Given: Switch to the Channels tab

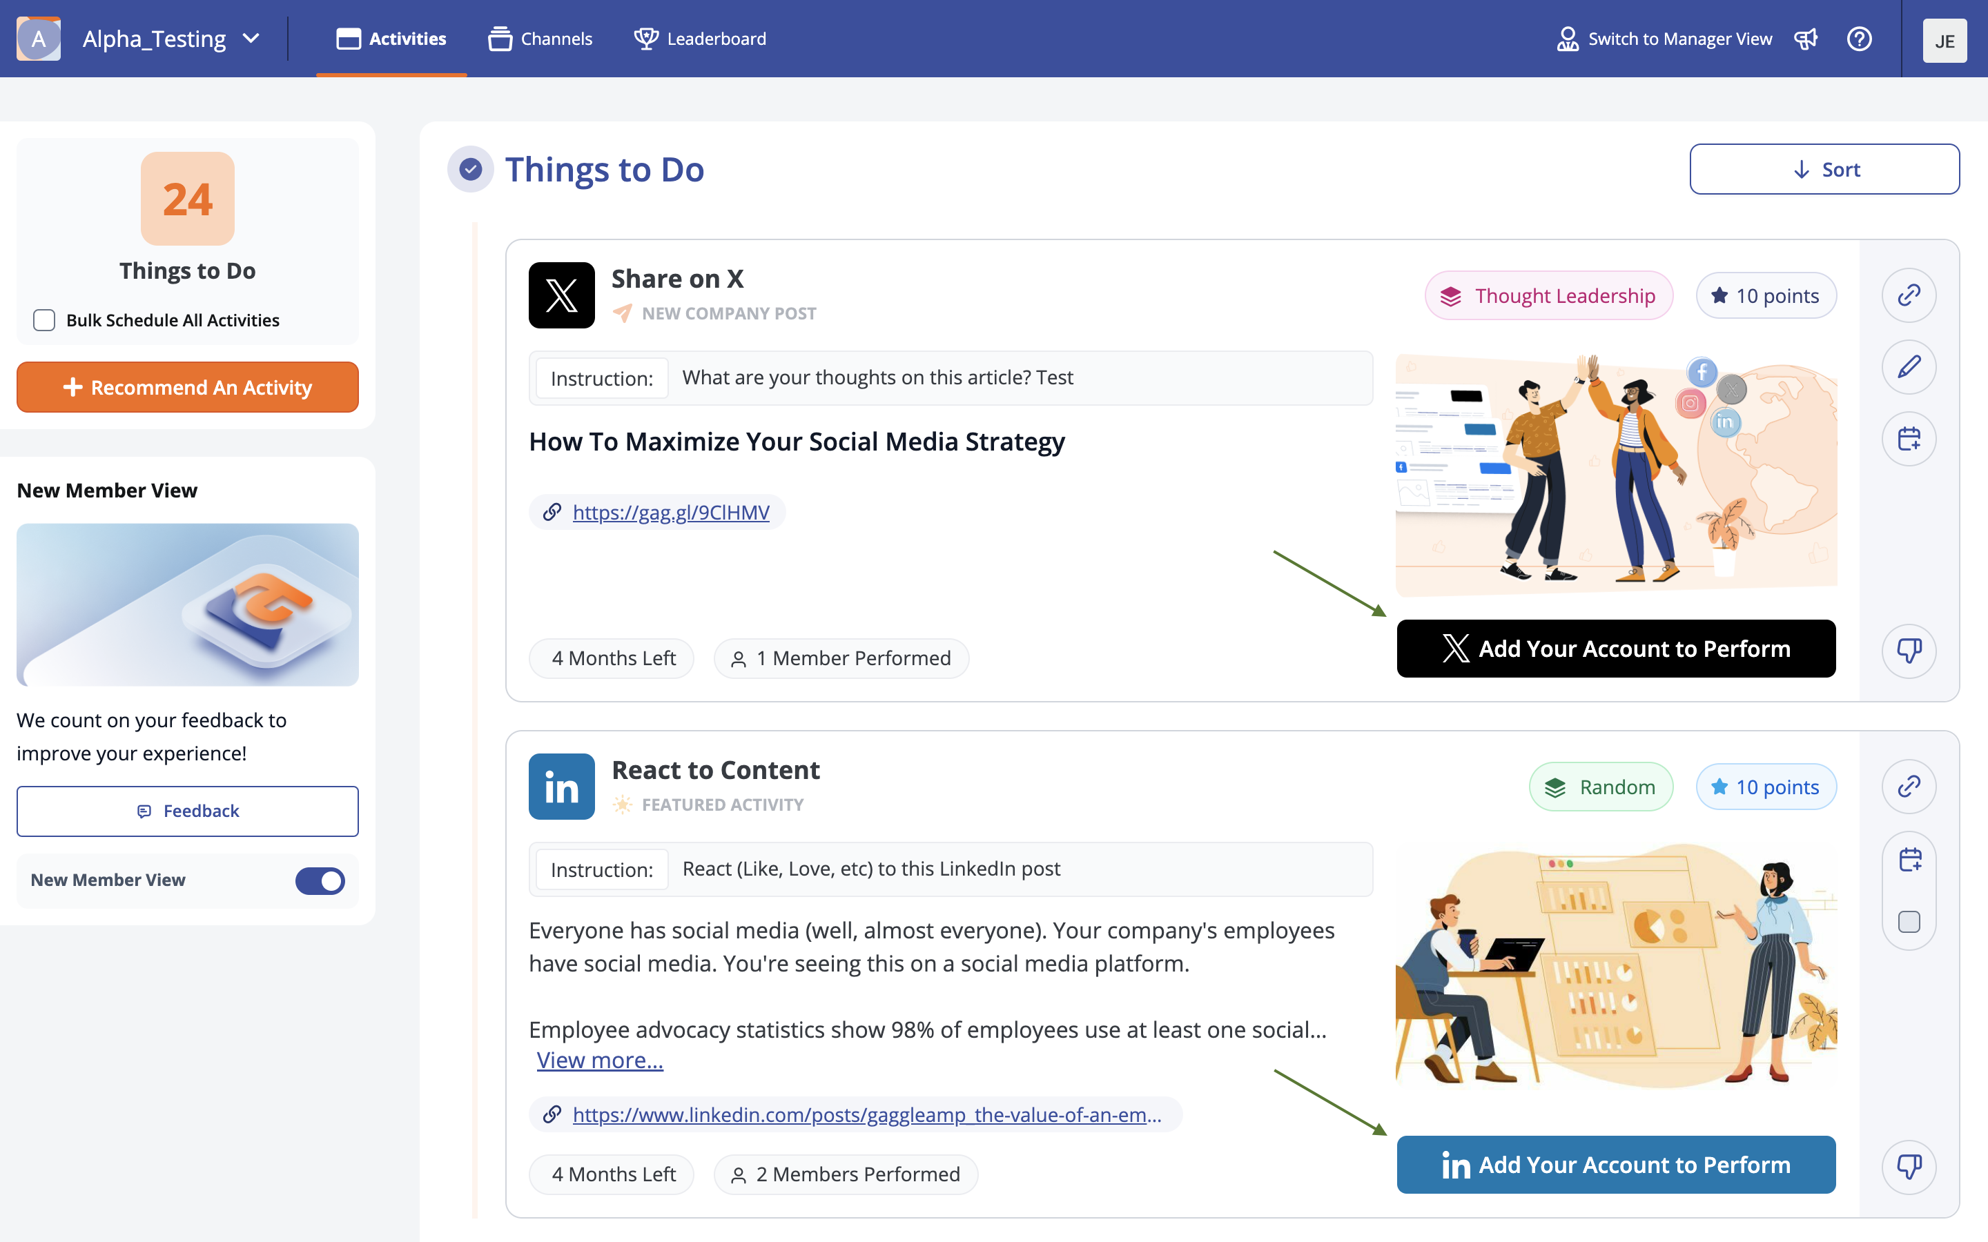Looking at the screenshot, I should pyautogui.click(x=540, y=39).
